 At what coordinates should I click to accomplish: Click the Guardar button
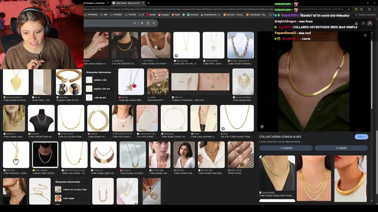[341, 148]
